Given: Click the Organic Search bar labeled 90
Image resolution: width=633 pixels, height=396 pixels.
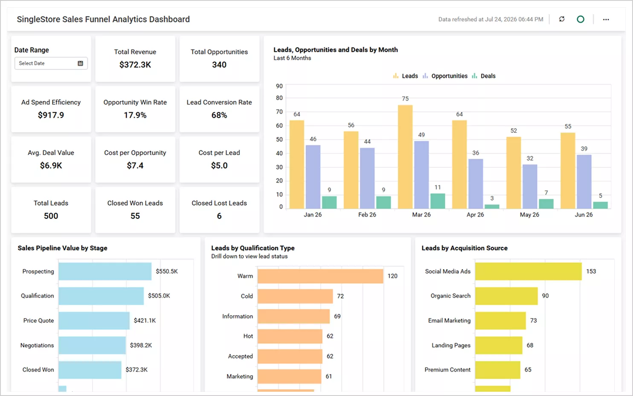Looking at the screenshot, I should pyautogui.click(x=506, y=296).
